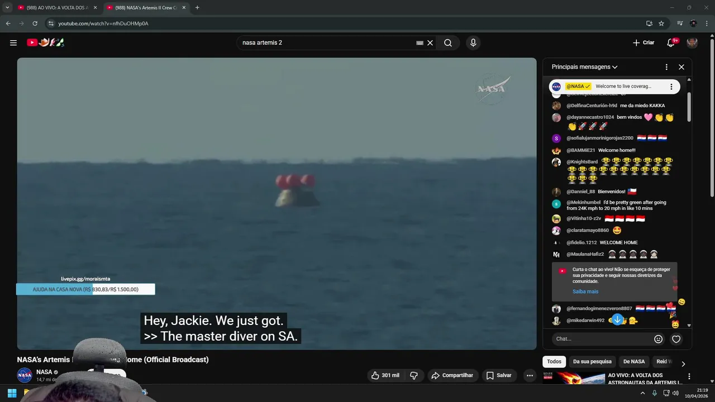Select the Da sua pesquisa filter chip
Image resolution: width=715 pixels, height=402 pixels.
592,362
